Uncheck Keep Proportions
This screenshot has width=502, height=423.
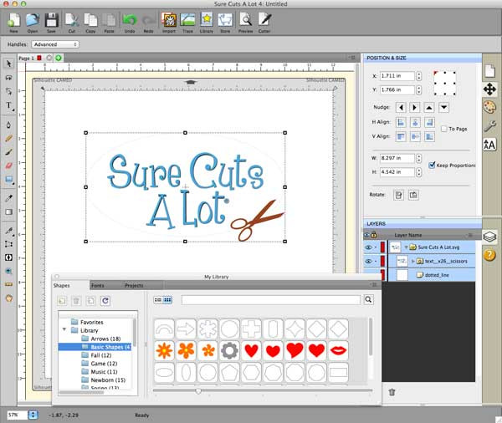(432, 166)
